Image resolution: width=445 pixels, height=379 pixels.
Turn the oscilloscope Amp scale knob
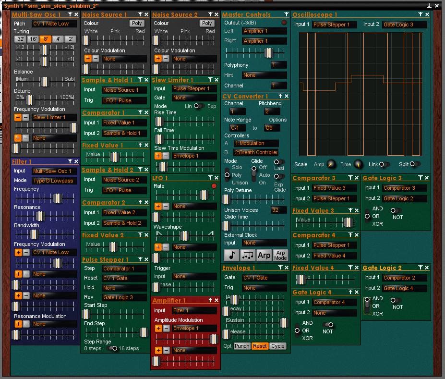point(331,165)
